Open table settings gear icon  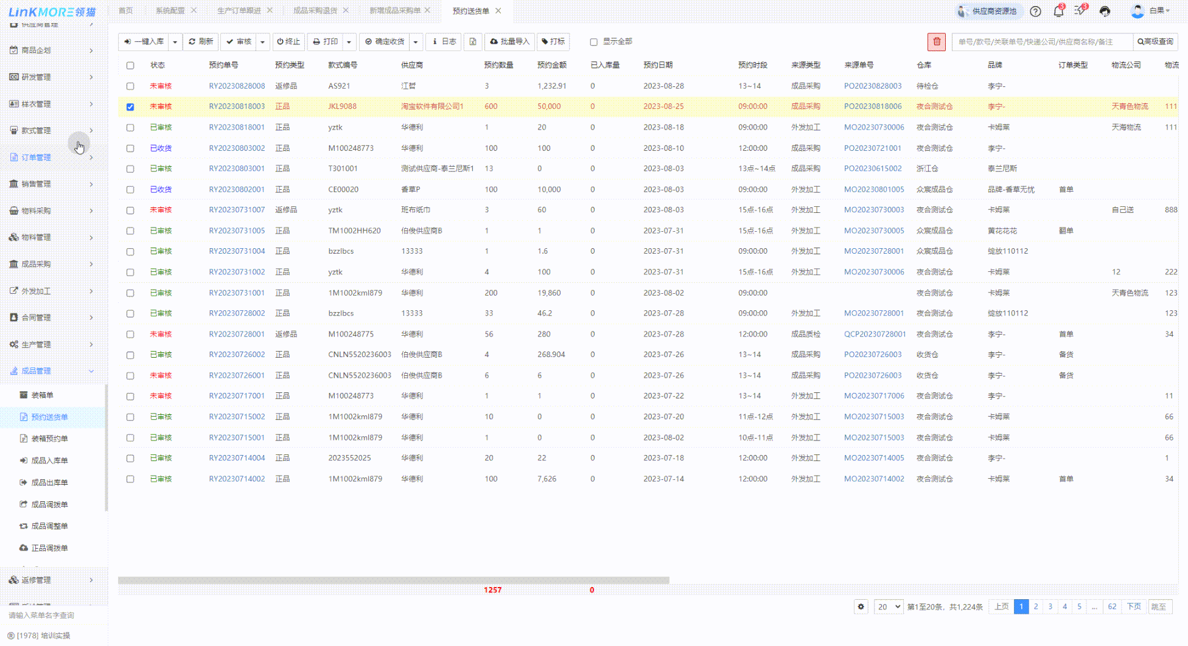861,606
